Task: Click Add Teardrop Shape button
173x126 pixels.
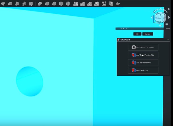Action: pos(143,63)
